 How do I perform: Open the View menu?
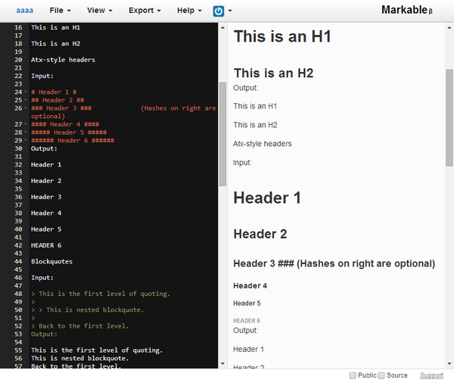(x=100, y=11)
